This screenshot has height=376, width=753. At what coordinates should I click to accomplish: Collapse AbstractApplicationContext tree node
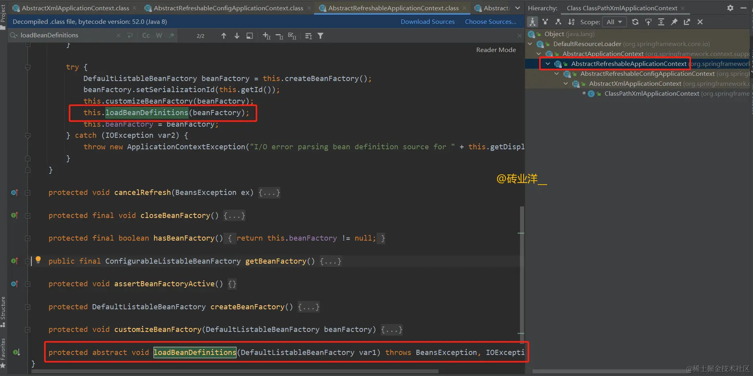[539, 54]
